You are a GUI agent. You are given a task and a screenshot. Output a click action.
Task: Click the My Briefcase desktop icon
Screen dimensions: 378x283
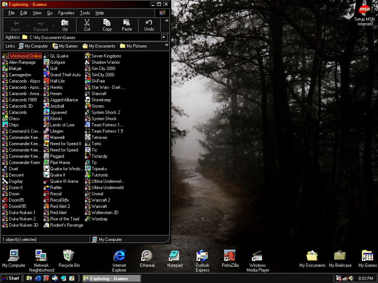[340, 258]
